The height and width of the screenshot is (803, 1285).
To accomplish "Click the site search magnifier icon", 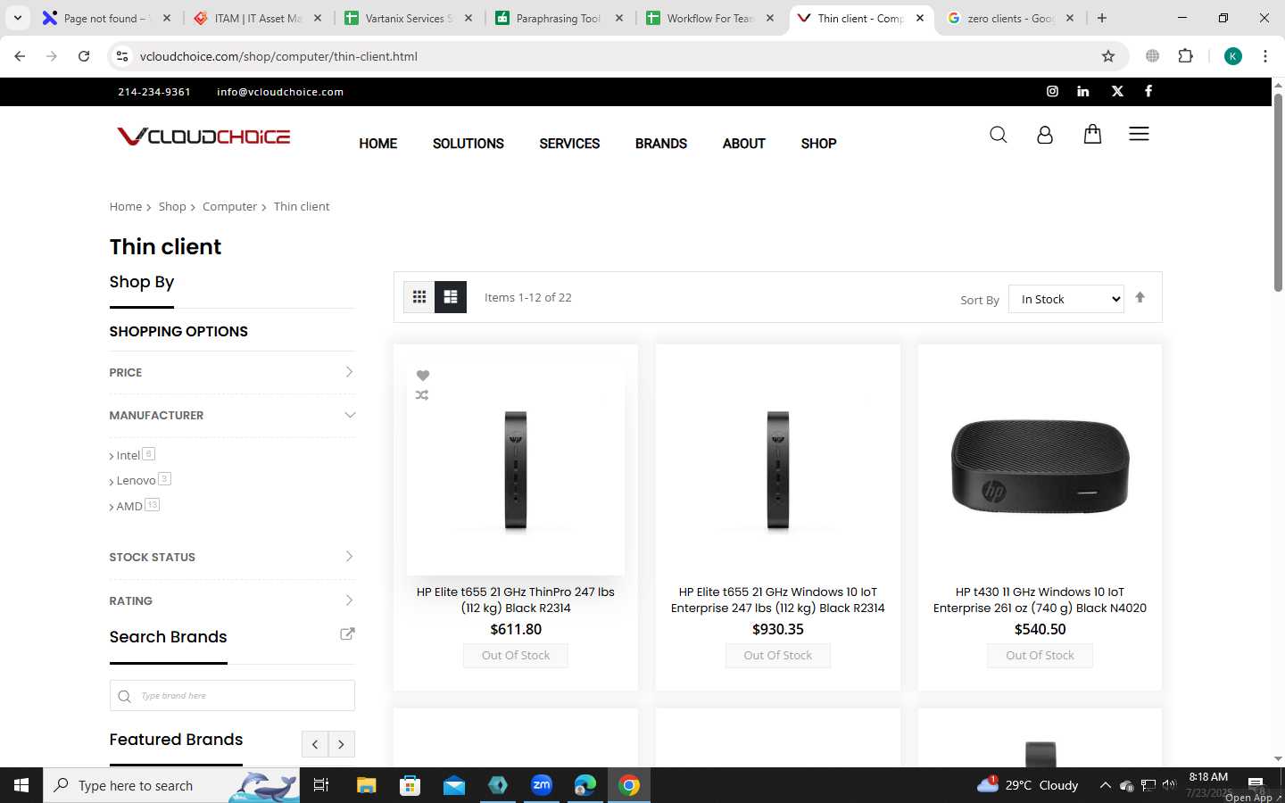I will [999, 135].
